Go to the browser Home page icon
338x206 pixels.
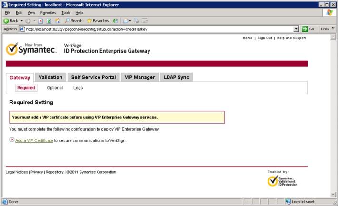[x=57, y=20]
